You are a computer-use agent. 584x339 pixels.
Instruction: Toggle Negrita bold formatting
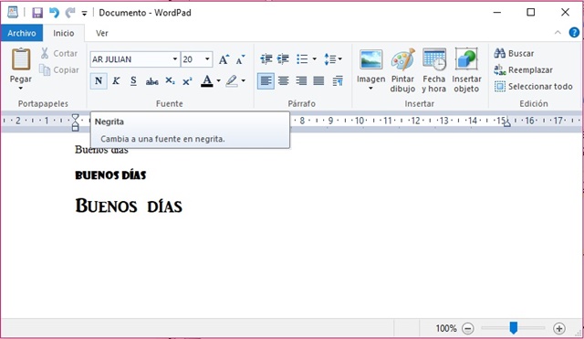[99, 81]
